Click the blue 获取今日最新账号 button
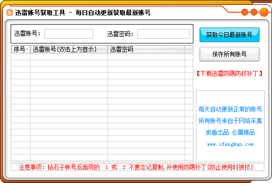This screenshot has height=183, width=272. (230, 35)
